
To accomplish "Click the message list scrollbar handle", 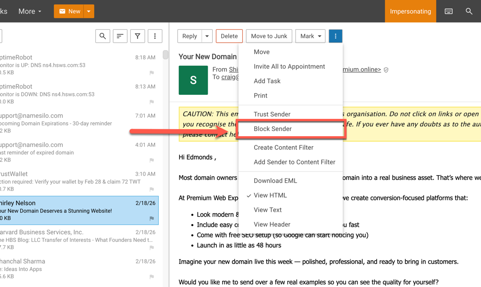I will pos(165,55).
